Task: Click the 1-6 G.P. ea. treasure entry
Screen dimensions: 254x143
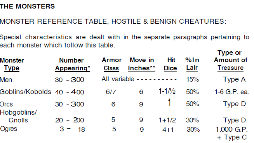Action: [x=231, y=92]
